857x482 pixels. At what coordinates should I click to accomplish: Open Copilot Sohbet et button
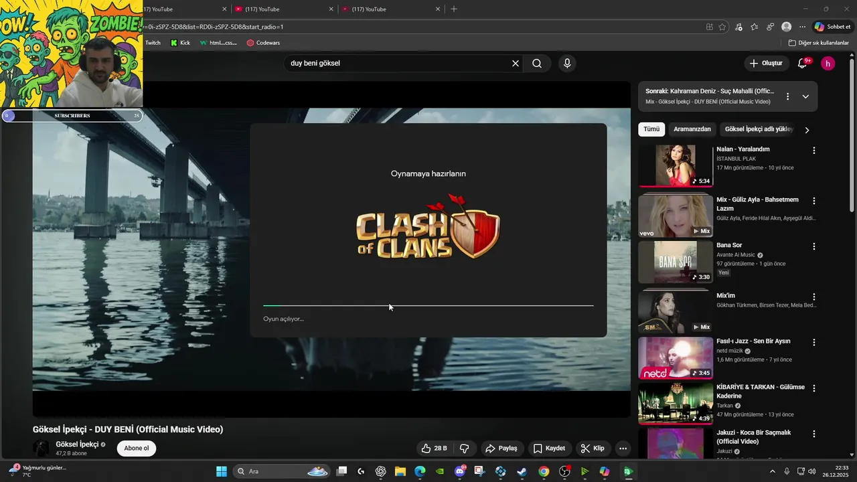[832, 27]
